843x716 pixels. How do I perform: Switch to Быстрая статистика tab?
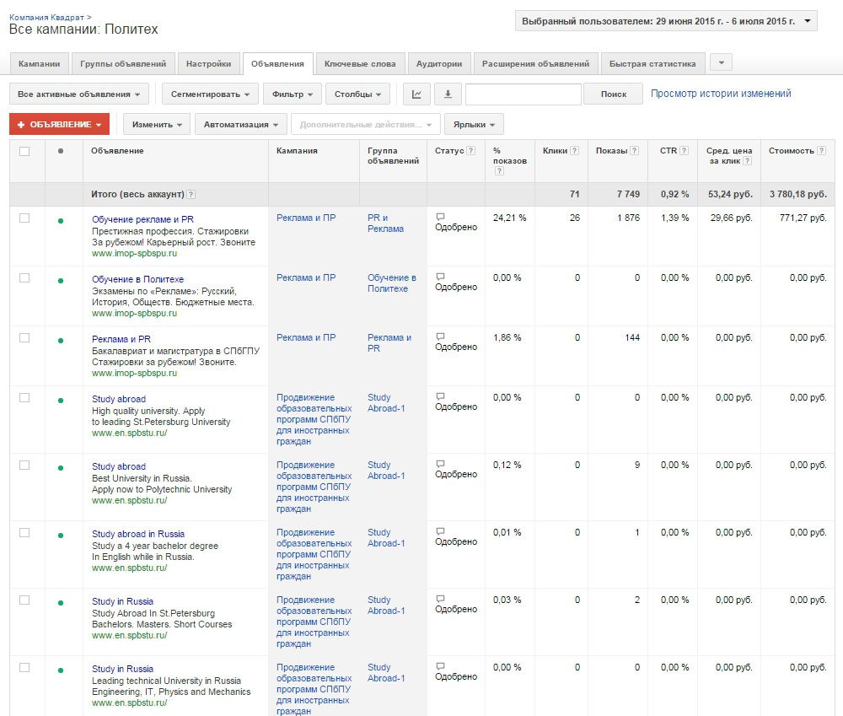coord(652,63)
